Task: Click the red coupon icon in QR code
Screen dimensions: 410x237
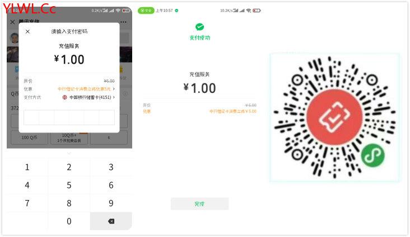Action: [x=334, y=117]
